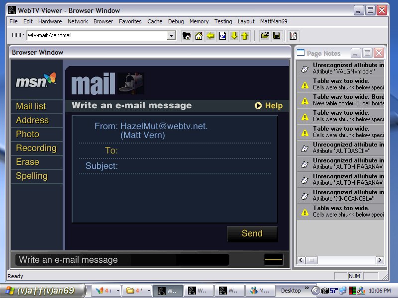Open the Favorites menu
The height and width of the screenshot is (298, 398).
pos(130,21)
